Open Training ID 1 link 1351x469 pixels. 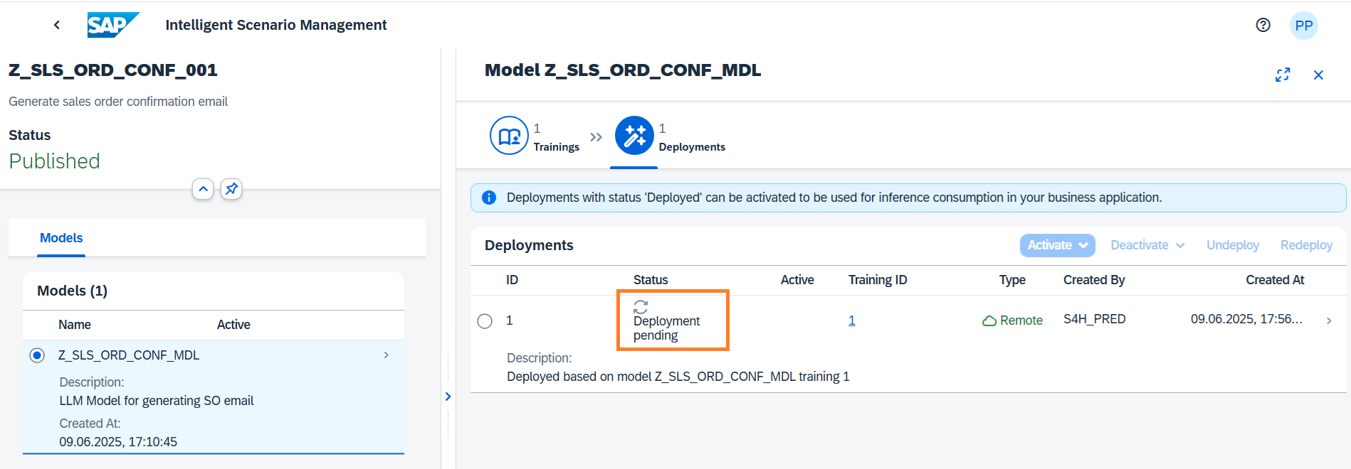pyautogui.click(x=851, y=320)
